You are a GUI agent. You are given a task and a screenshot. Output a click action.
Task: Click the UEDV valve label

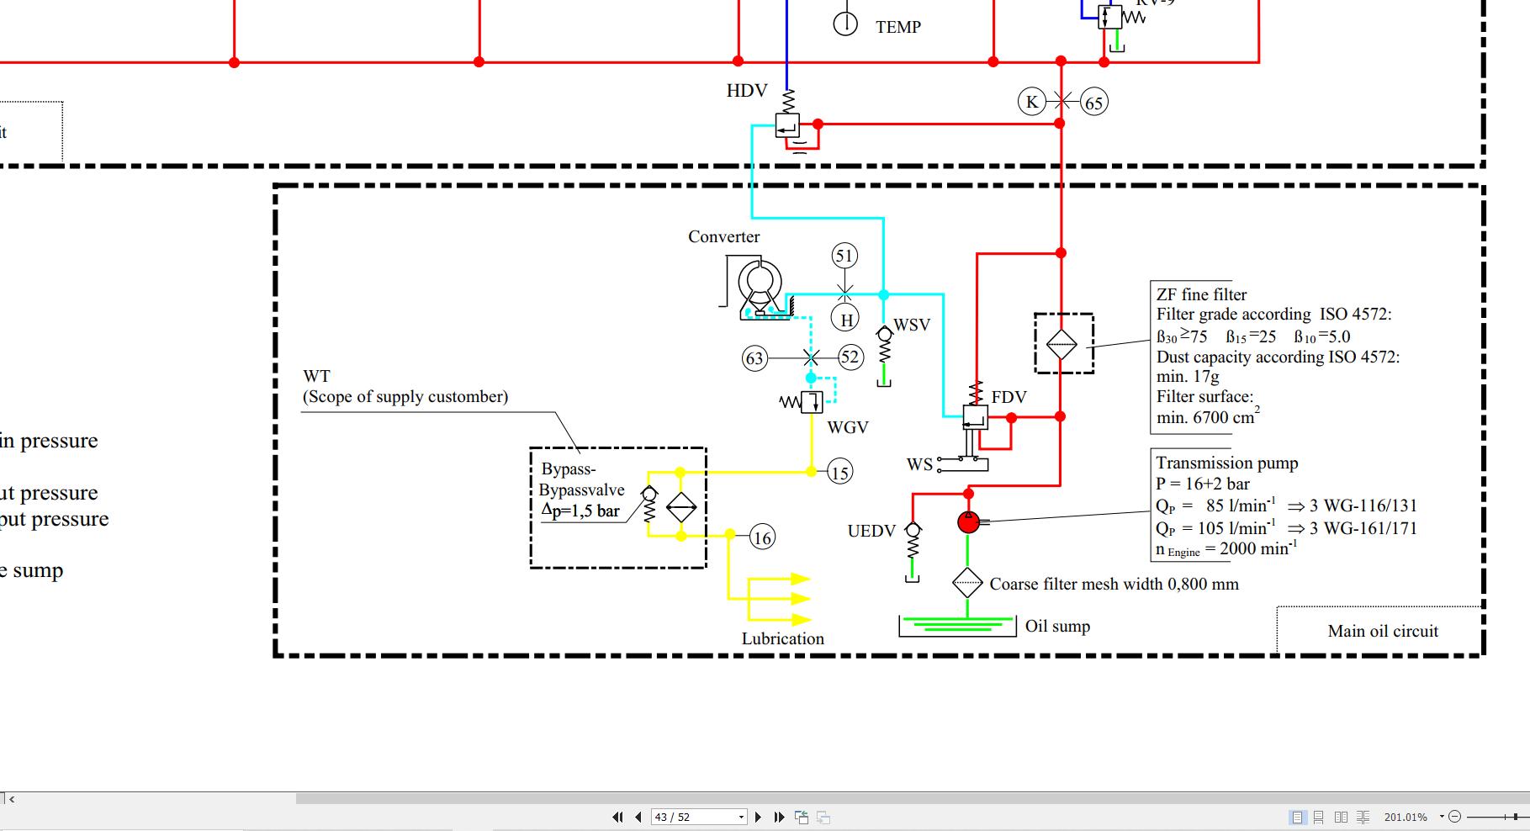(x=871, y=531)
